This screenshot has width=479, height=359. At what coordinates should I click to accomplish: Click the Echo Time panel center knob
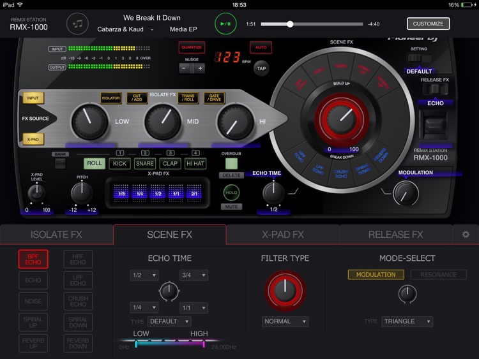(x=169, y=291)
